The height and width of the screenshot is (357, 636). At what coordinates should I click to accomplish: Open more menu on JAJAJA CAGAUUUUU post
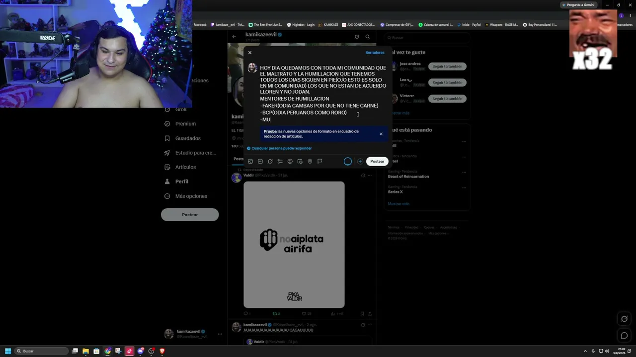pyautogui.click(x=370, y=325)
